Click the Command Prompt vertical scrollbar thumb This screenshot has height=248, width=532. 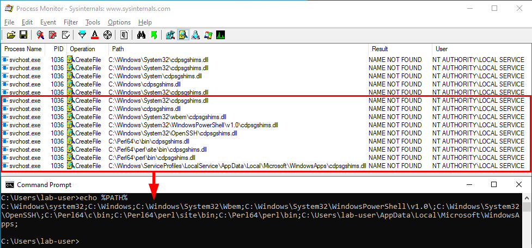pyautogui.click(x=527, y=207)
